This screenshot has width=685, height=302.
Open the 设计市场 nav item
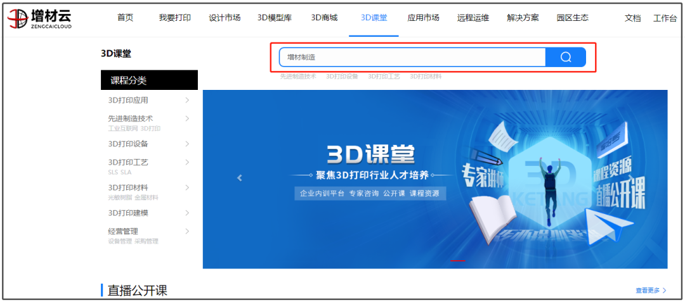click(x=225, y=18)
